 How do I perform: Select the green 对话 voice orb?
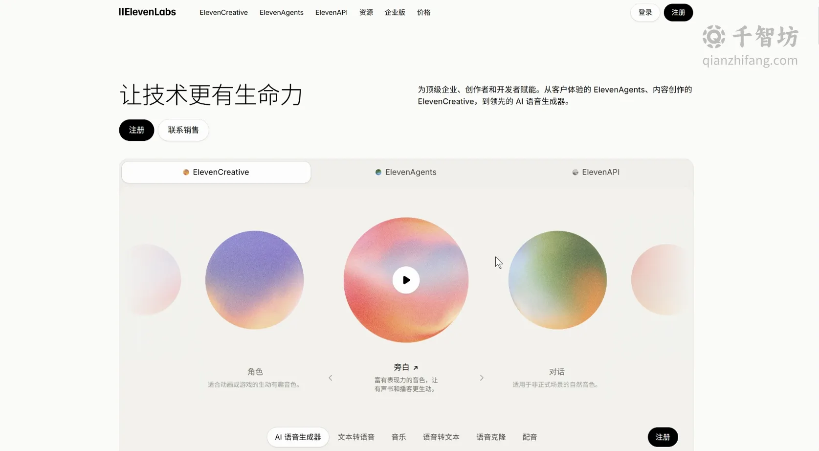[x=557, y=280]
